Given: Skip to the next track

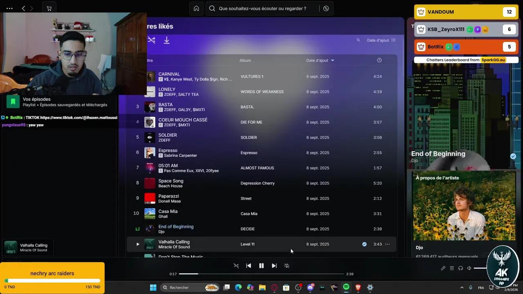Looking at the screenshot, I should (274, 266).
